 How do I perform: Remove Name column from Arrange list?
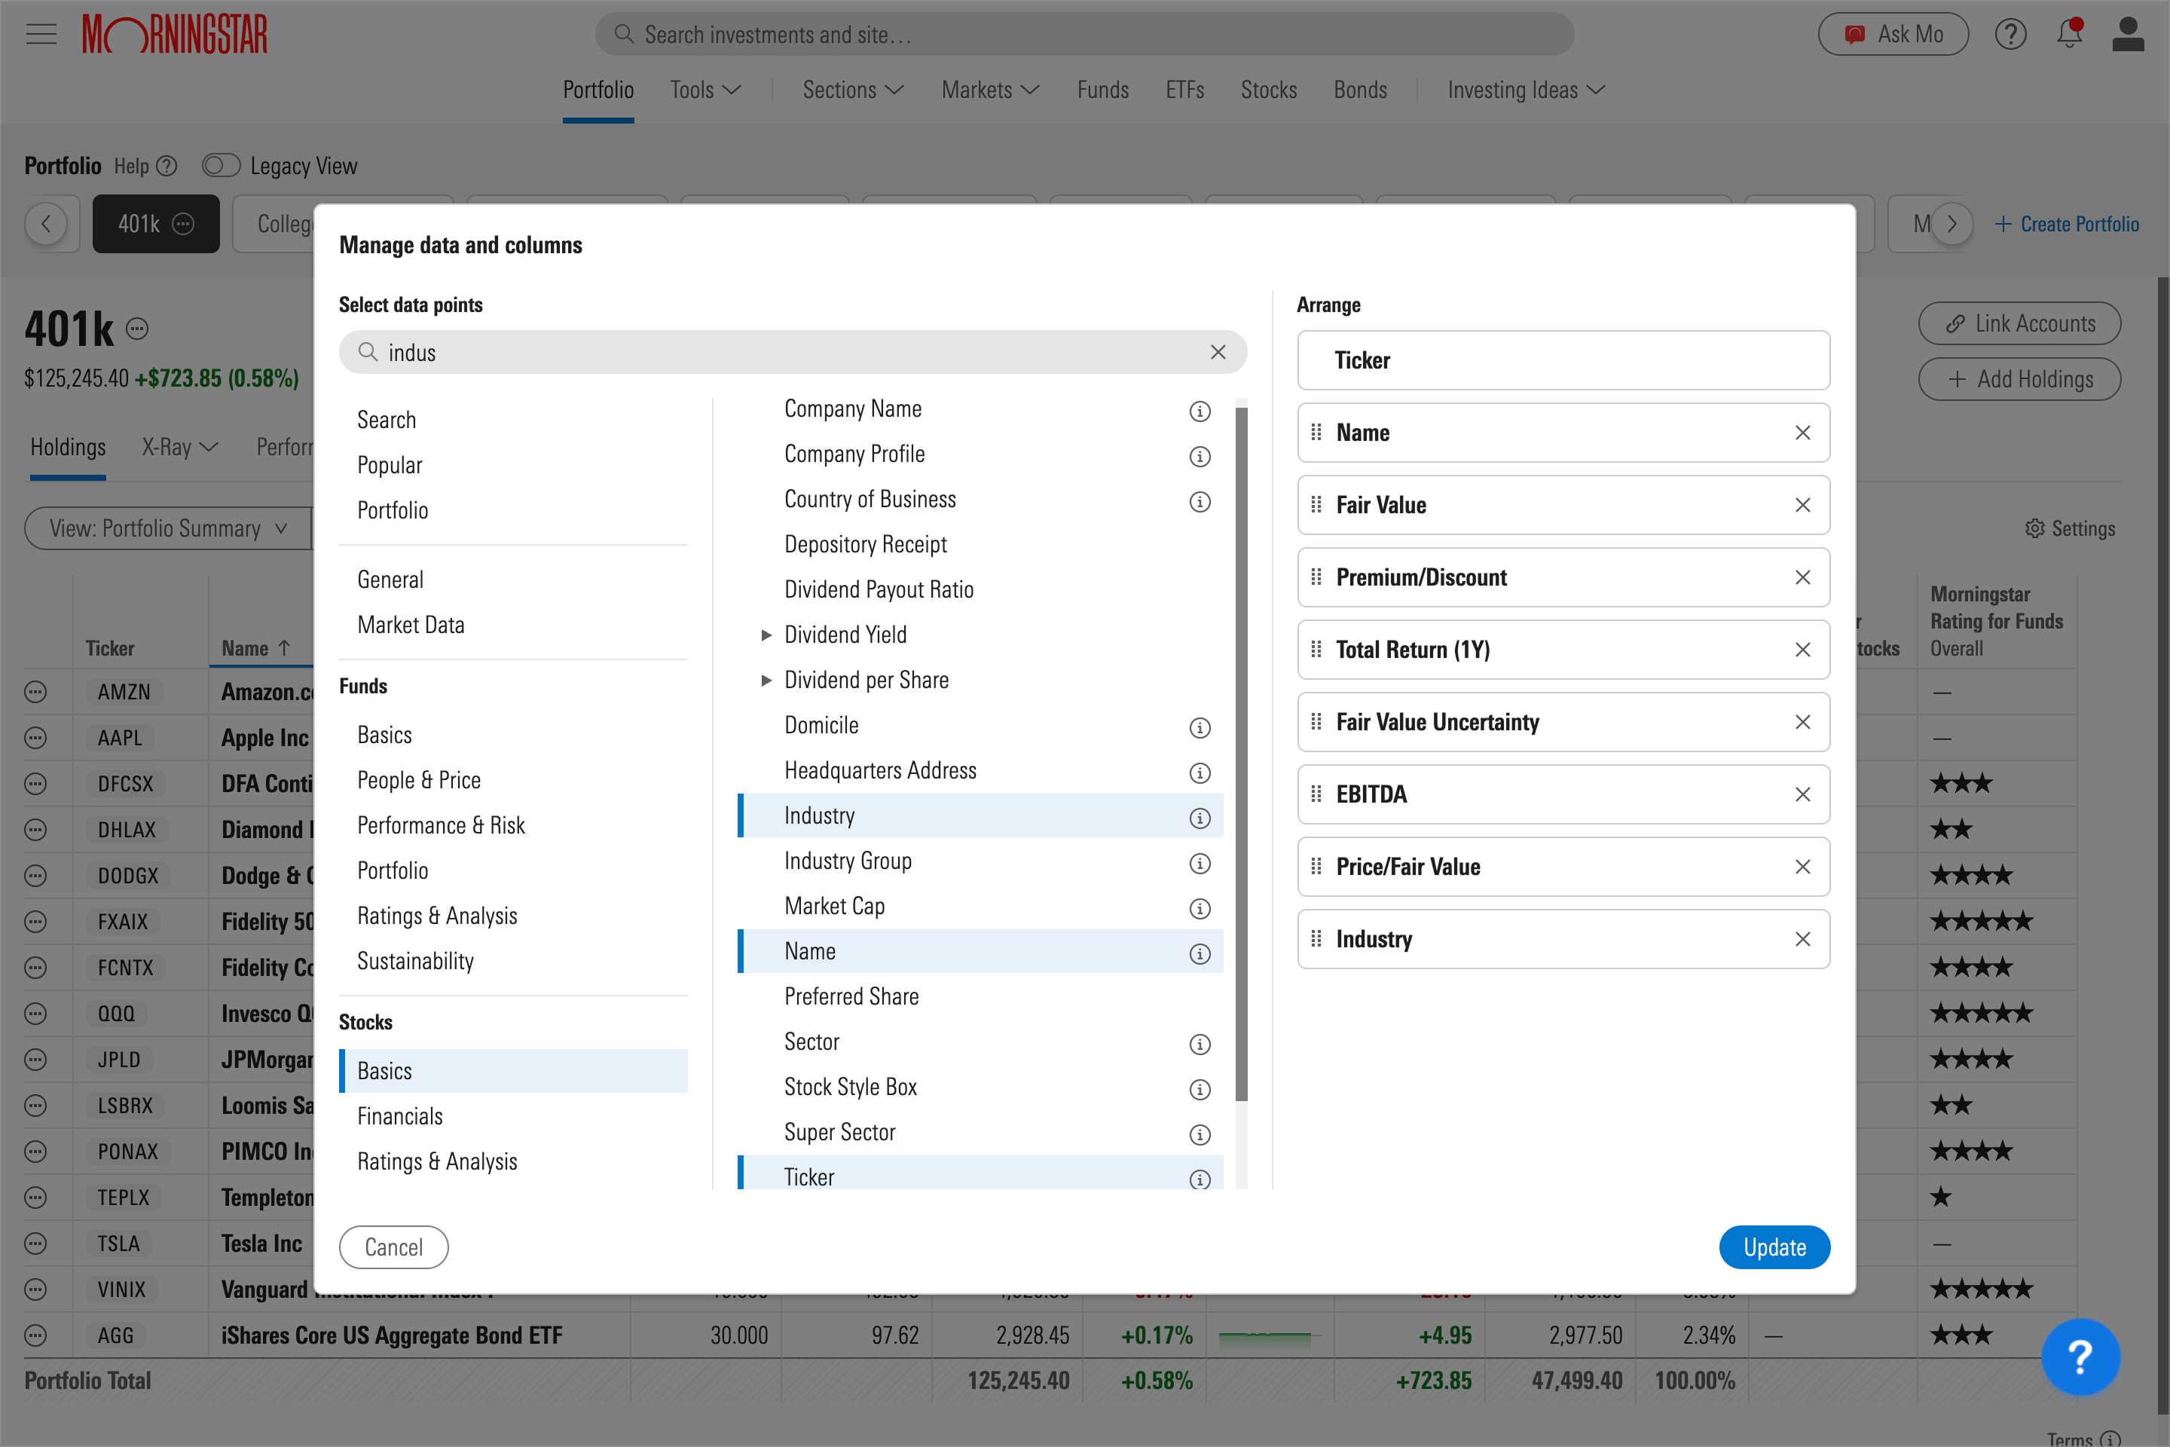pos(1802,433)
